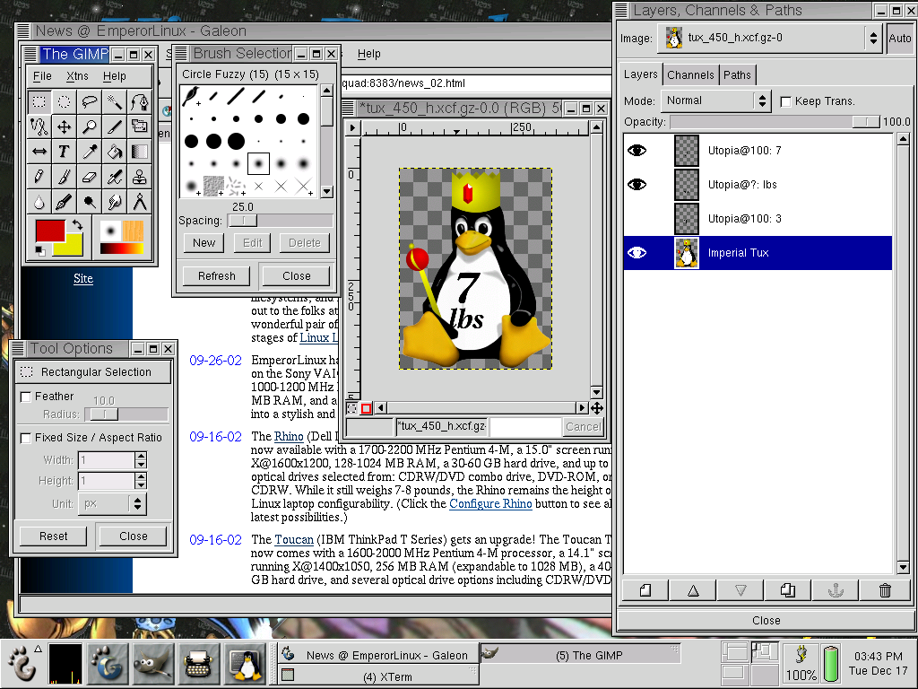Choose the Magnify zoom tool

[x=89, y=126]
